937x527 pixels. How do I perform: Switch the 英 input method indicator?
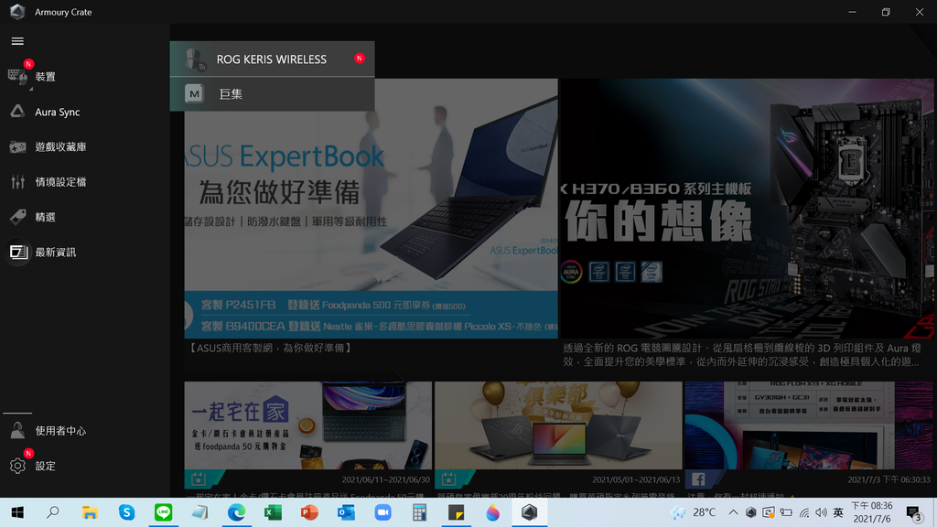click(838, 512)
